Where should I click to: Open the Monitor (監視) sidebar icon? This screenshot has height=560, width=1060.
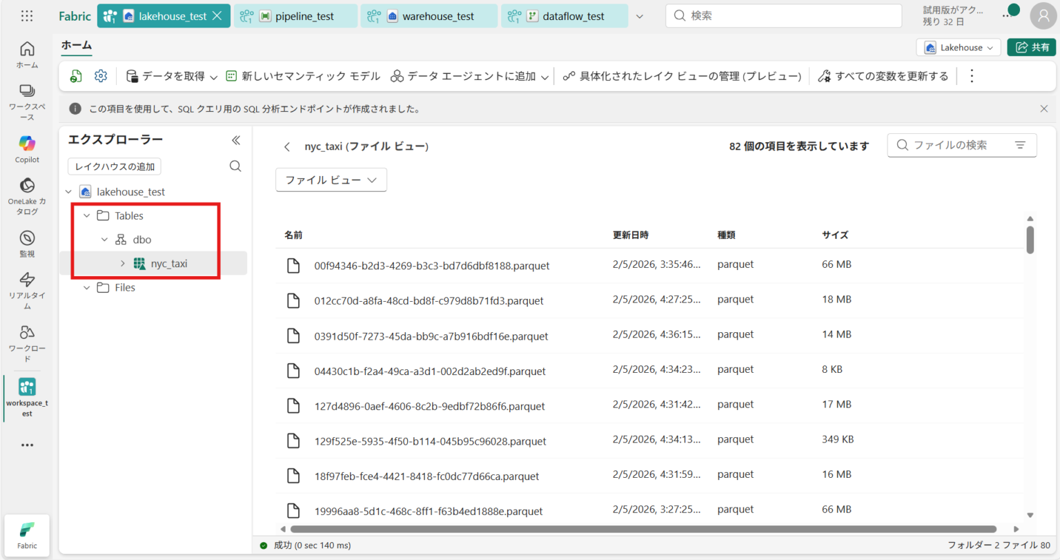coord(27,244)
